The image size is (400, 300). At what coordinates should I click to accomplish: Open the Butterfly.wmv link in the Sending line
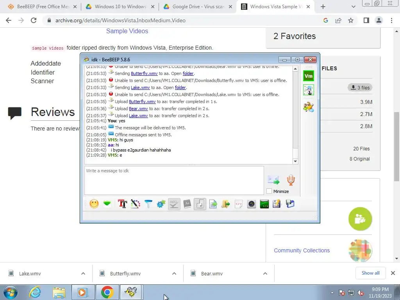click(x=144, y=73)
